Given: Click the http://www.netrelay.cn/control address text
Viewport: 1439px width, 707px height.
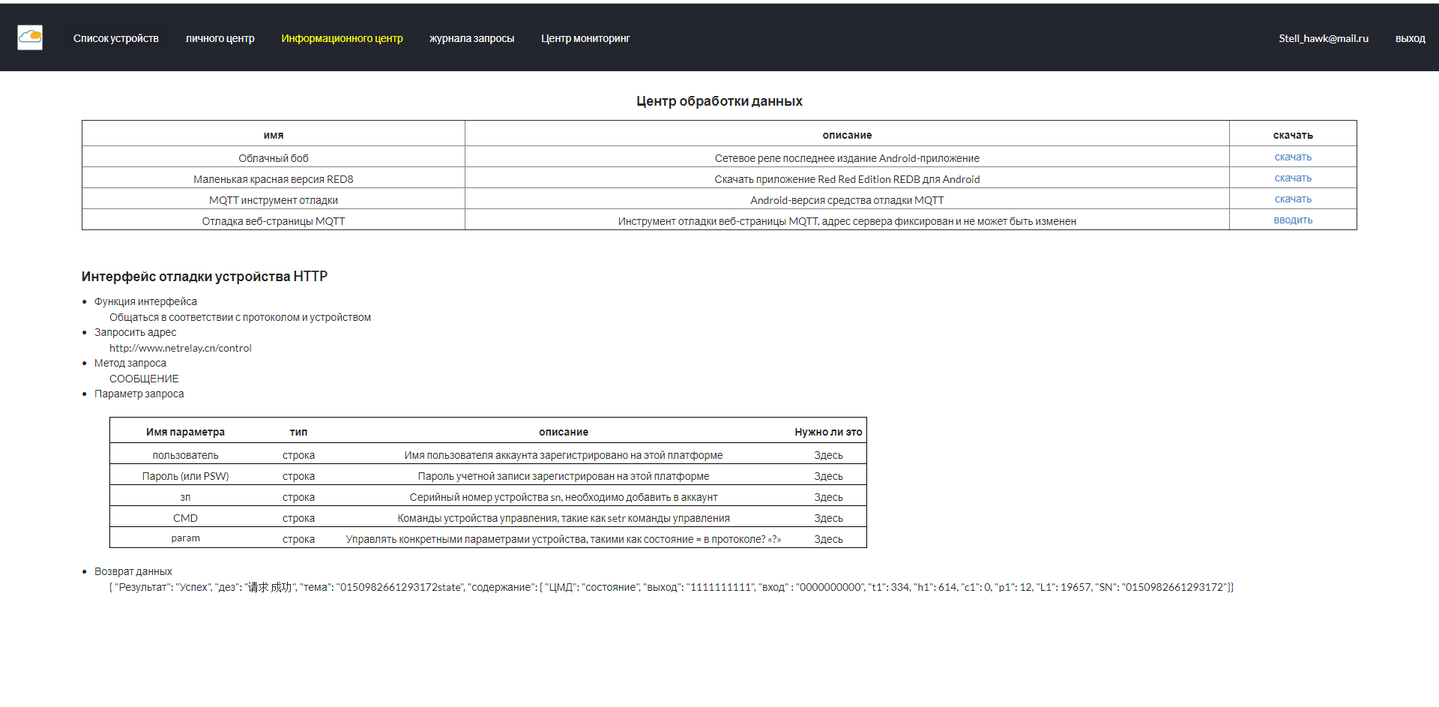Looking at the screenshot, I should pos(181,348).
